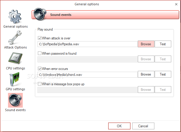Screen dimensions: 181x132
Task: Select Sound events speaker icon in sidebar
Action: coord(15,100)
